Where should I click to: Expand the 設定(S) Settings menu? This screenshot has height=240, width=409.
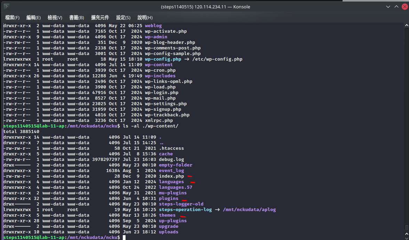click(x=123, y=17)
